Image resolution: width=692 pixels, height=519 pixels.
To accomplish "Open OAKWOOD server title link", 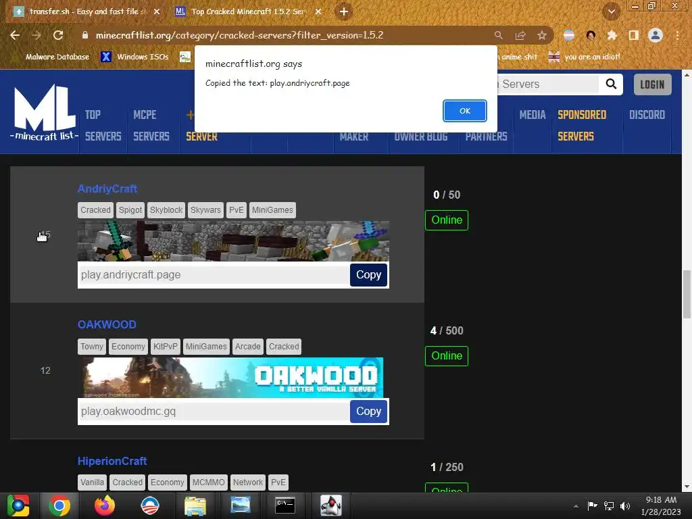I will point(107,325).
